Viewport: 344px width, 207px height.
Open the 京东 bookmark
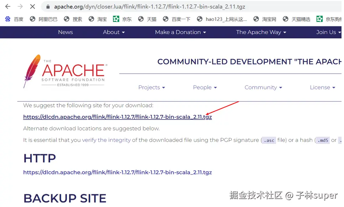point(122,19)
